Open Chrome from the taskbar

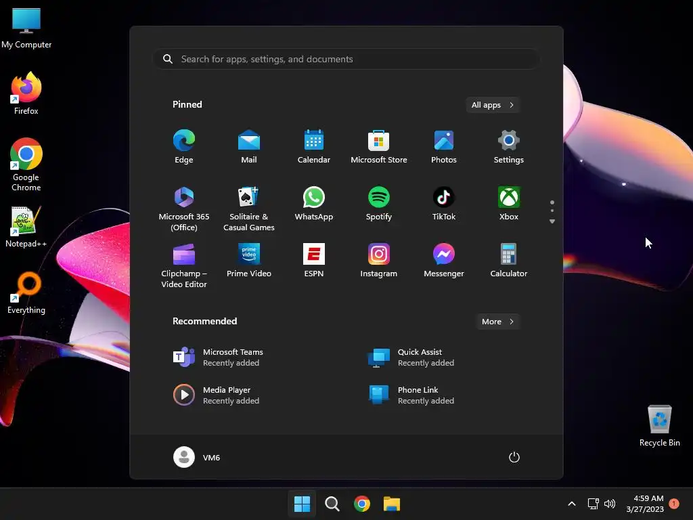[x=362, y=504]
